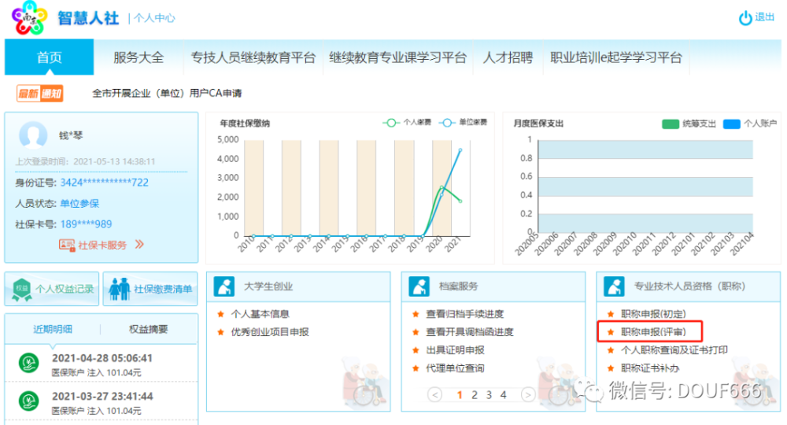Open 职称证书补办 link

(x=650, y=368)
